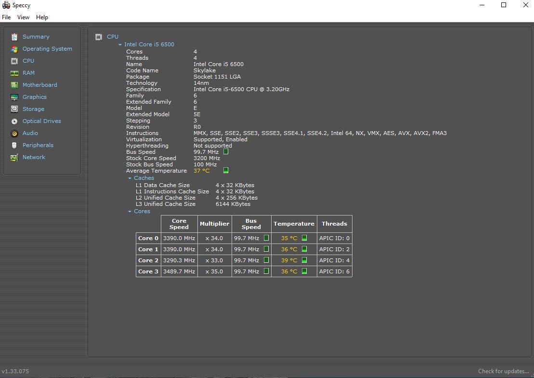The height and width of the screenshot is (378, 534).
Task: Click Socket 1151 LGA package value
Action: [x=217, y=77]
